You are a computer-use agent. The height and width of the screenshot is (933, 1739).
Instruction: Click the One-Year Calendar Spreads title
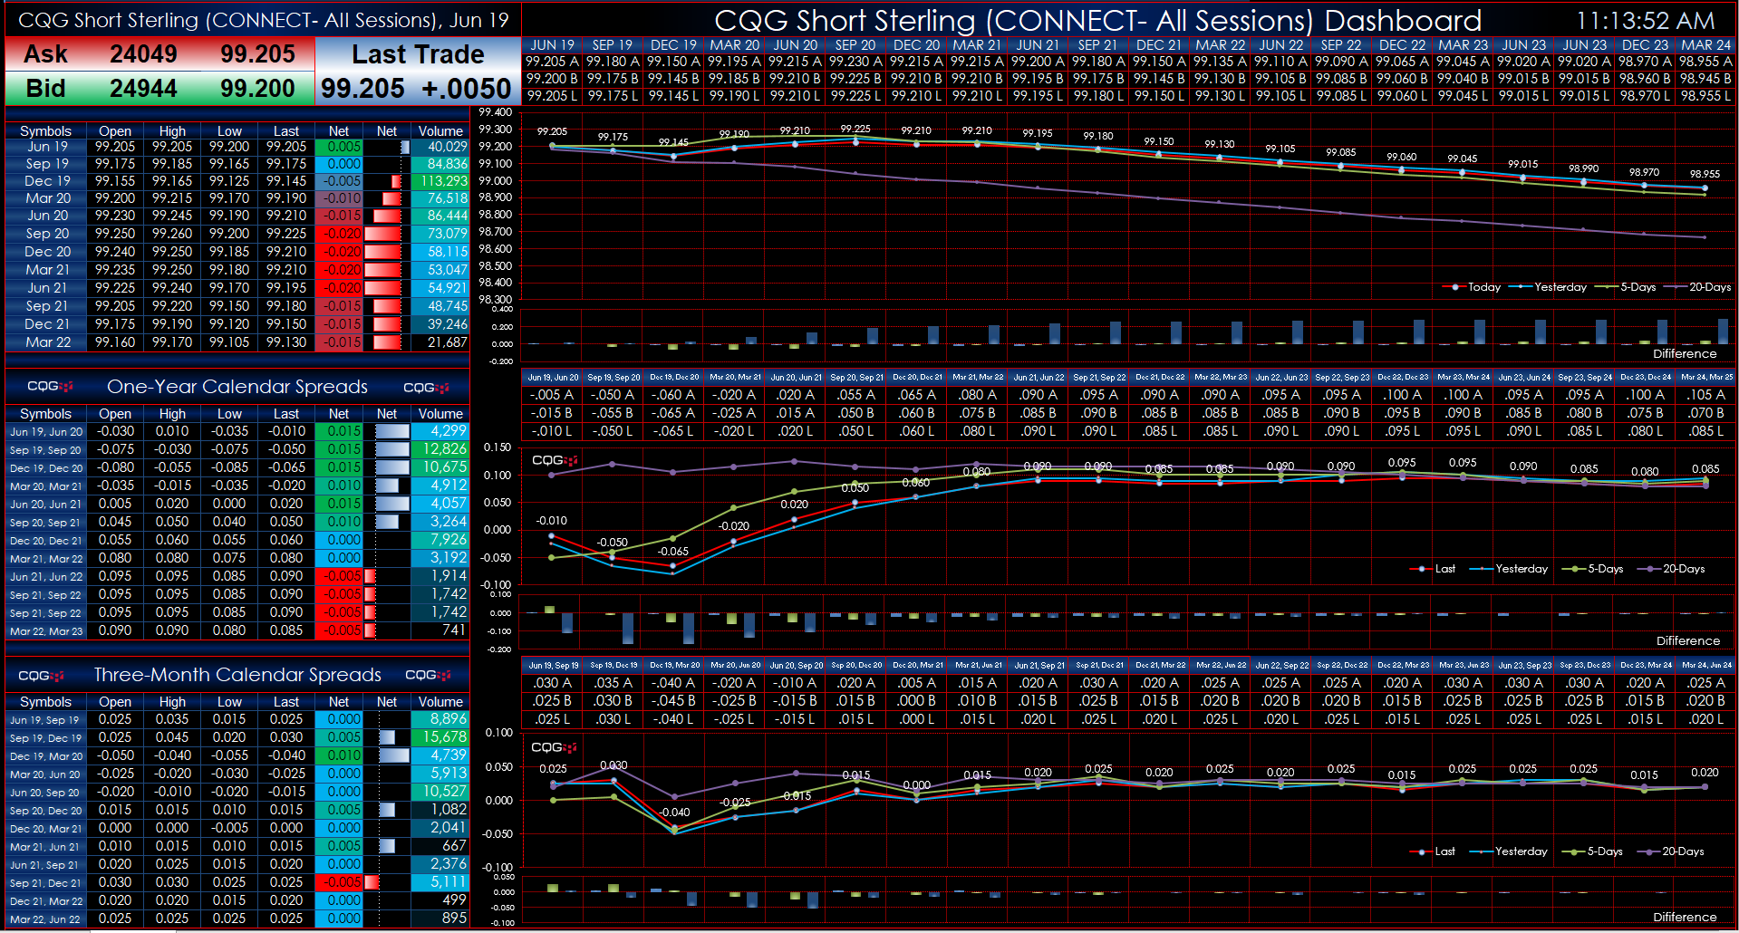(237, 387)
